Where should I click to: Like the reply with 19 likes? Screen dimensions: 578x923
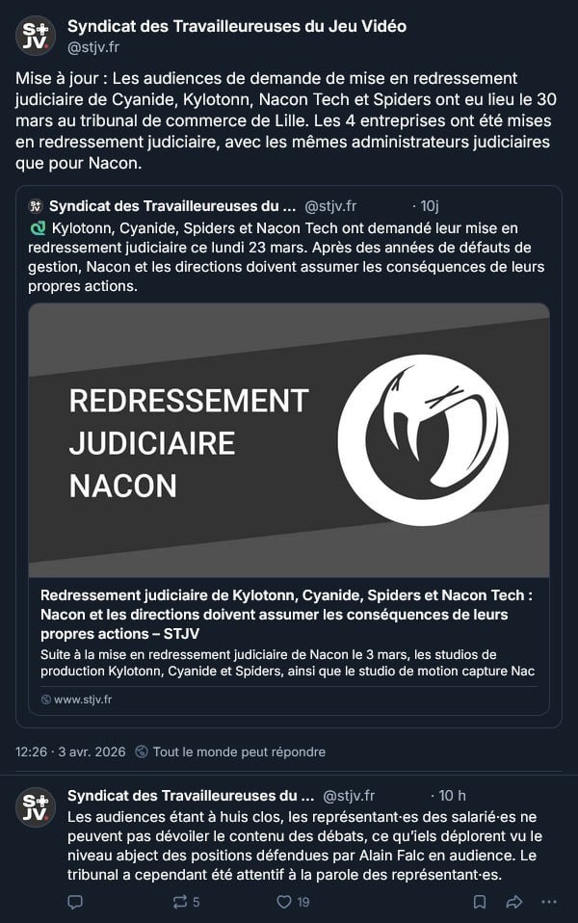tap(293, 902)
